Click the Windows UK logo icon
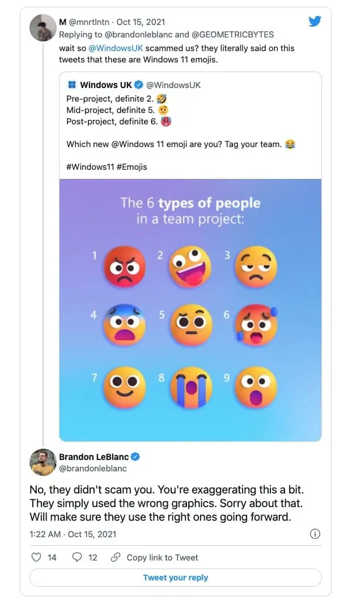 [x=72, y=85]
